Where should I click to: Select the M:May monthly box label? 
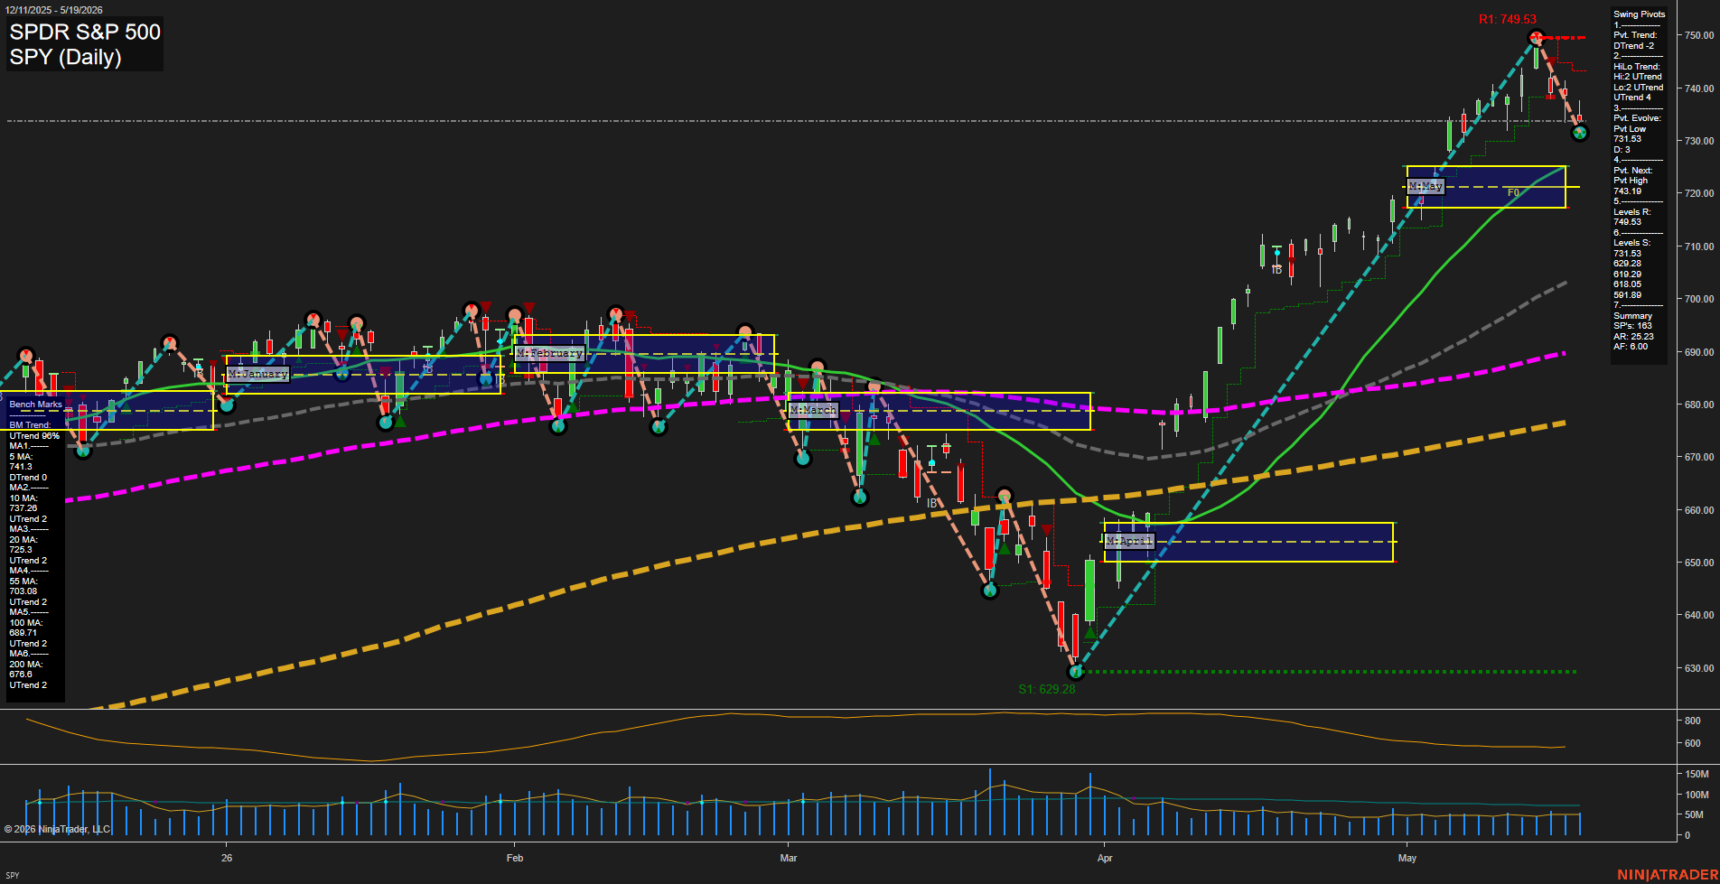(1426, 186)
